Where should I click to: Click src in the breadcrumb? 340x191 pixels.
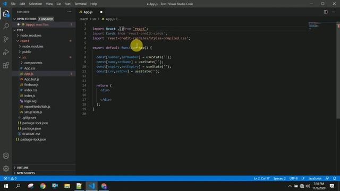pyautogui.click(x=95, y=19)
